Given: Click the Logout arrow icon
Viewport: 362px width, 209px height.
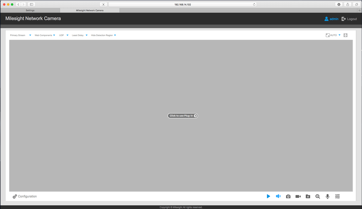Looking at the screenshot, I should coord(343,19).
